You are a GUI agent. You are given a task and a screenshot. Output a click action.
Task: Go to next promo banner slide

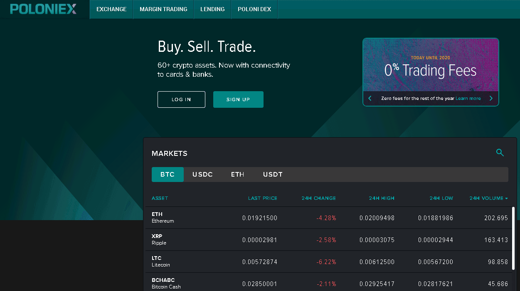tap(491, 98)
